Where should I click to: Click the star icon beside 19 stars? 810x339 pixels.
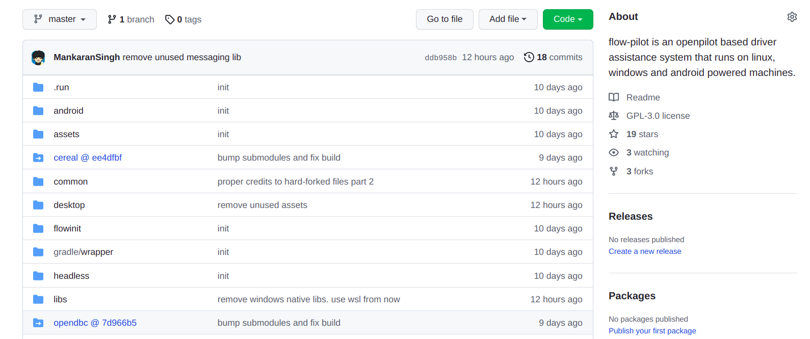[x=614, y=134]
